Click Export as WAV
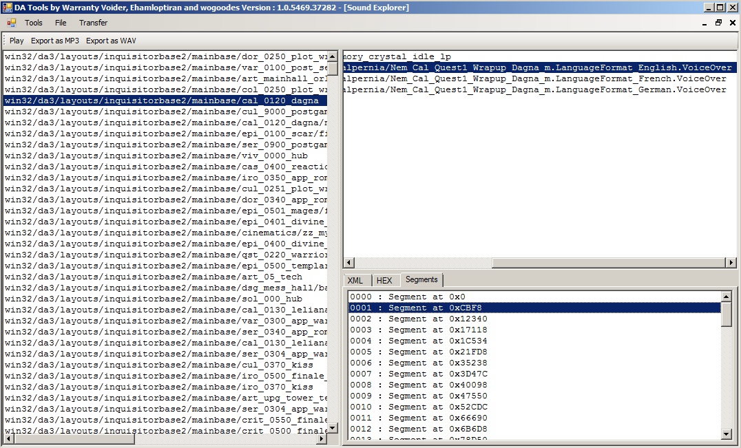741x448 pixels. tap(111, 41)
